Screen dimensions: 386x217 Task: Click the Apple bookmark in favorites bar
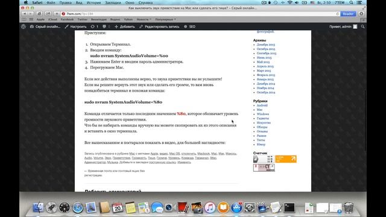[x=40, y=19]
